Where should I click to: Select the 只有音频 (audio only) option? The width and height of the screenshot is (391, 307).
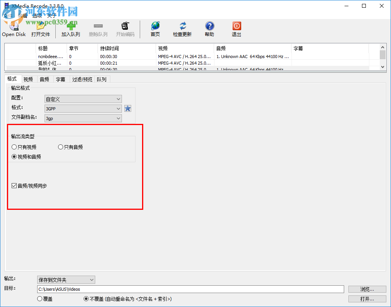60,147
